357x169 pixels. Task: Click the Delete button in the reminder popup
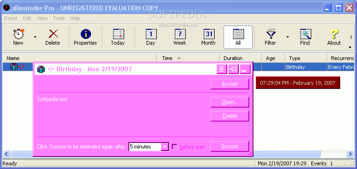230,116
